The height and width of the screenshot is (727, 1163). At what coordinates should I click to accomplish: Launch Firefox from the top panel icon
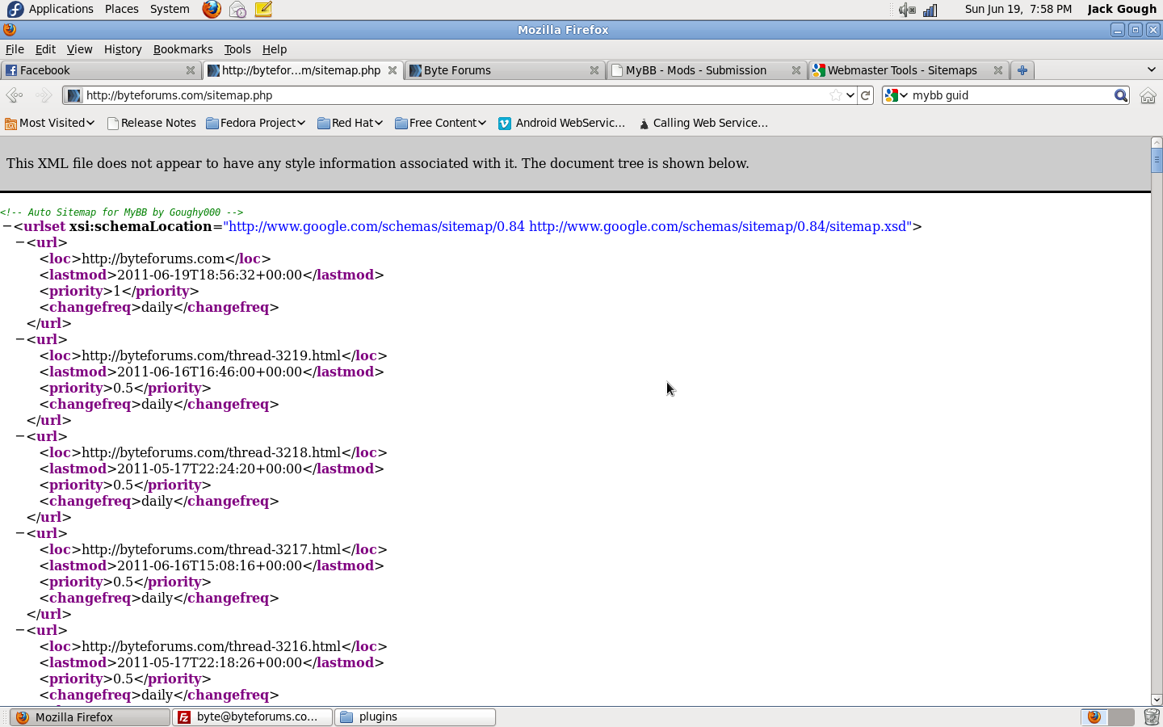(212, 10)
